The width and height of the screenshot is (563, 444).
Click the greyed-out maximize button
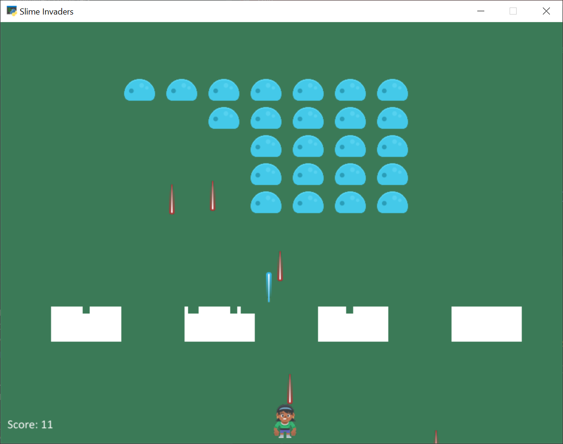pyautogui.click(x=513, y=11)
